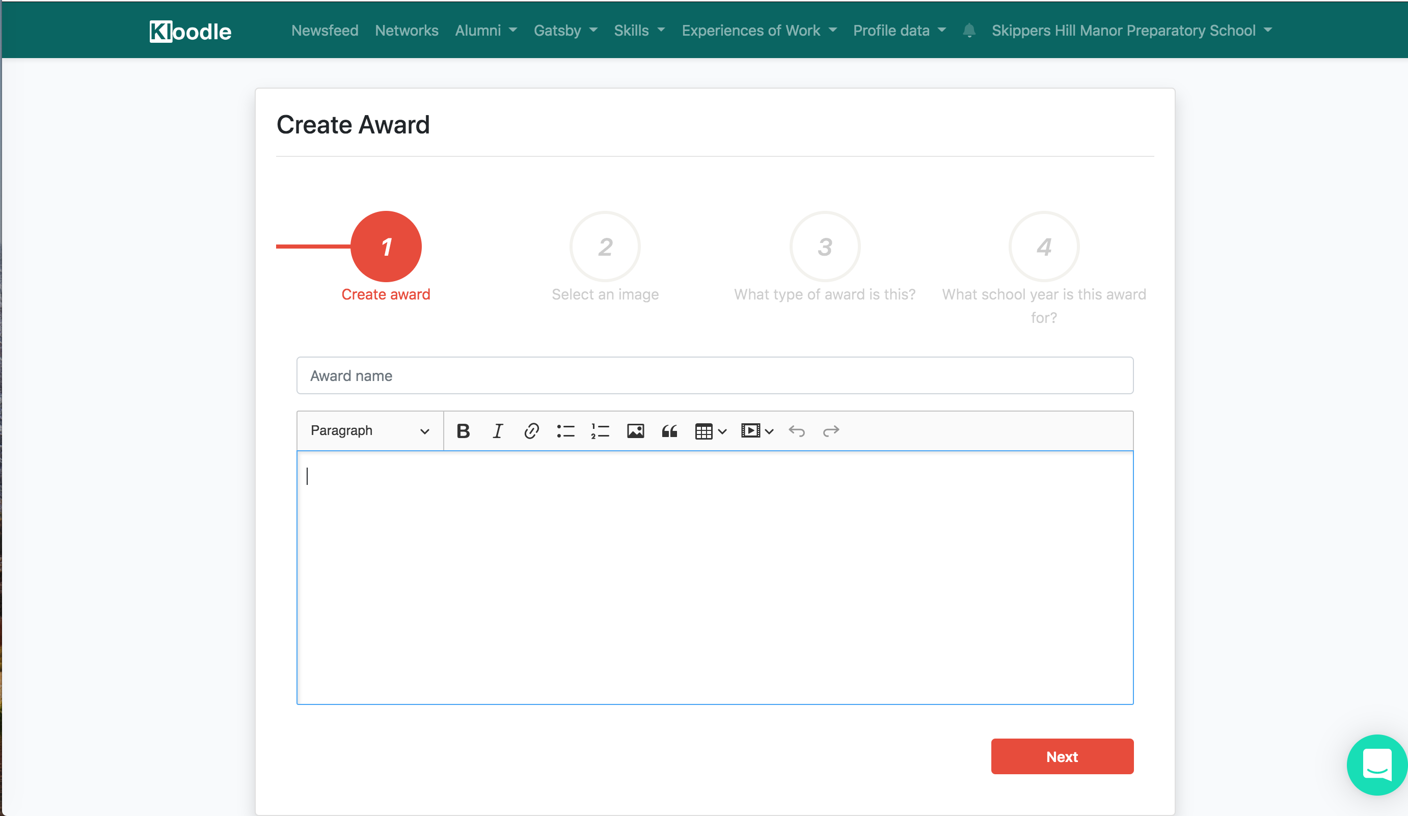The width and height of the screenshot is (1408, 816).
Task: Expand the Skills menu
Action: coord(639,30)
